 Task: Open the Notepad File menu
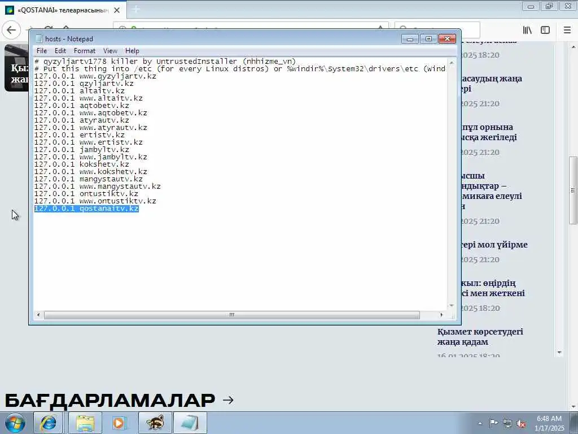tap(42, 51)
